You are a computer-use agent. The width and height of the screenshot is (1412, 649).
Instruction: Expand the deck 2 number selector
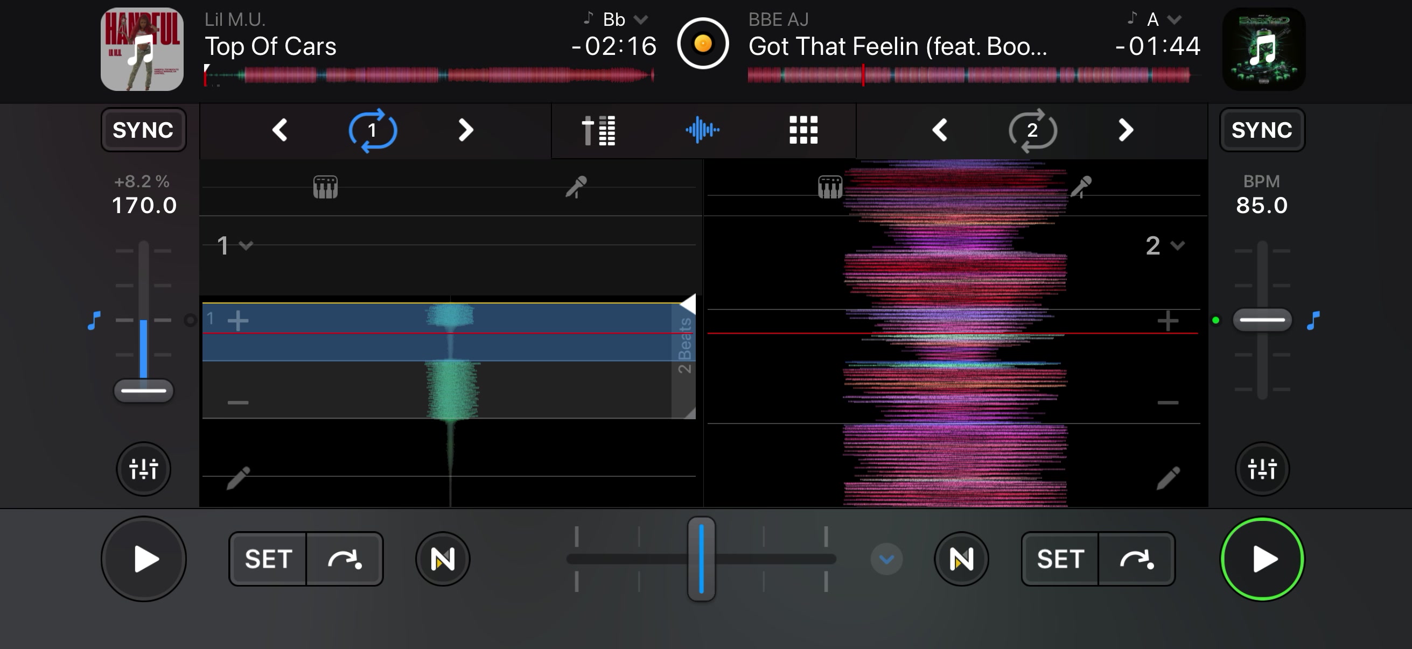pos(1165,245)
